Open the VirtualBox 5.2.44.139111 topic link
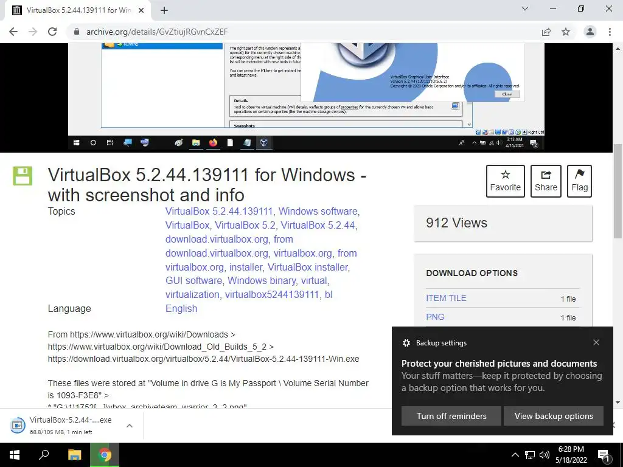This screenshot has width=623, height=467. tap(219, 211)
